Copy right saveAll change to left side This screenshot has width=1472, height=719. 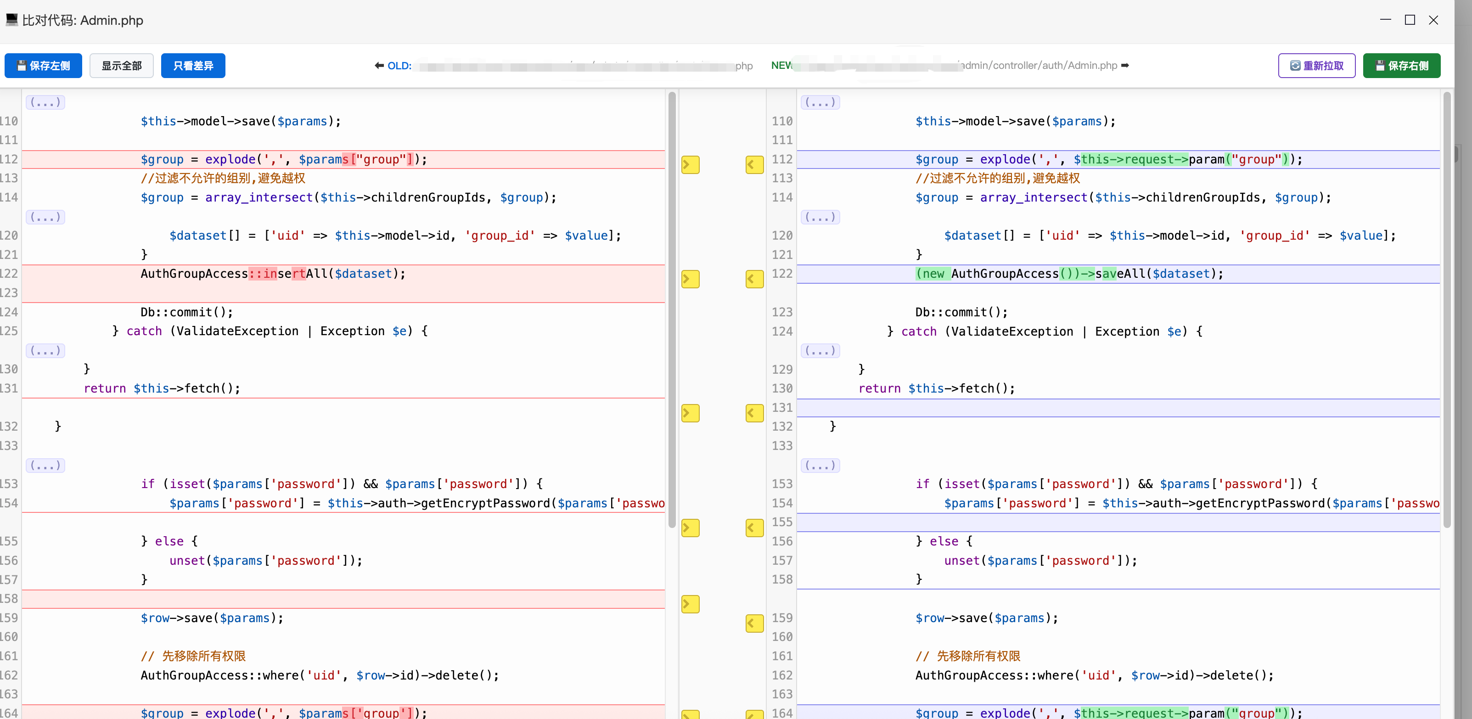[x=754, y=279]
